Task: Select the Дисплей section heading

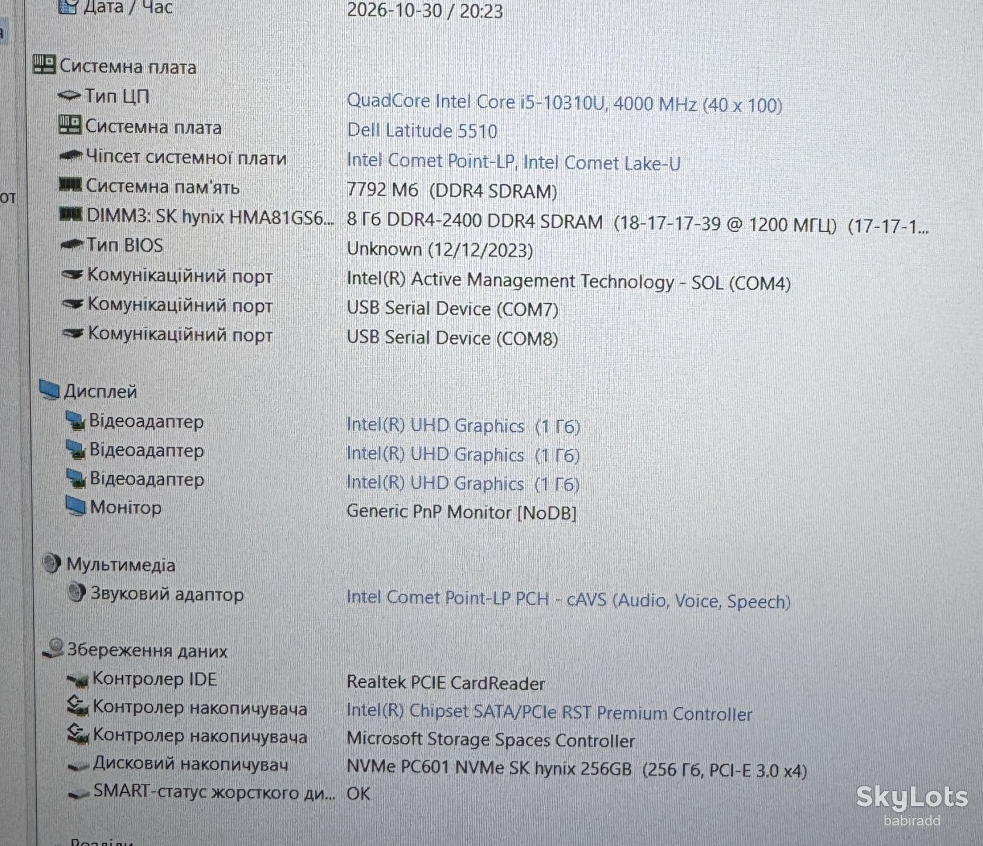Action: [101, 391]
